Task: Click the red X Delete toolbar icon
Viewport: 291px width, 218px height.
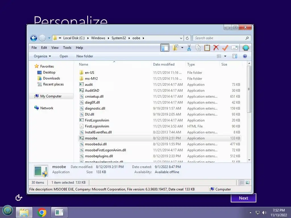Action: click(216, 48)
